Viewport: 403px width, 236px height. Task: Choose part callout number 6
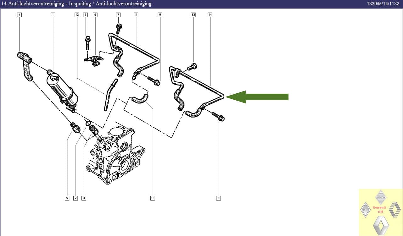pyautogui.click(x=95, y=15)
